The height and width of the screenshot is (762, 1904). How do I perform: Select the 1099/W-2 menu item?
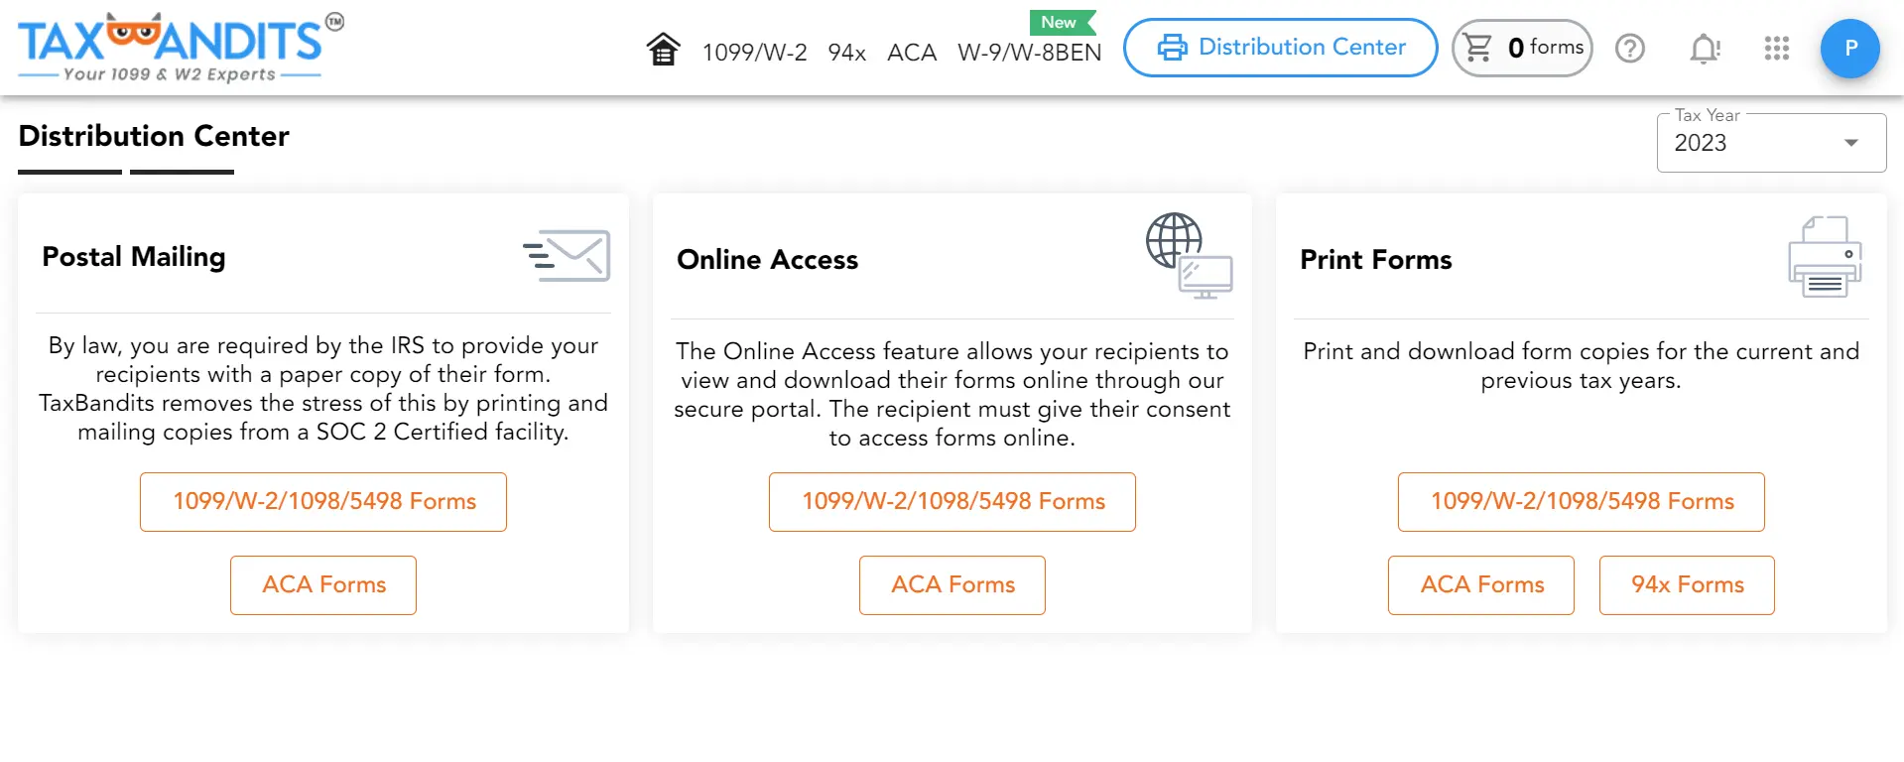click(755, 53)
